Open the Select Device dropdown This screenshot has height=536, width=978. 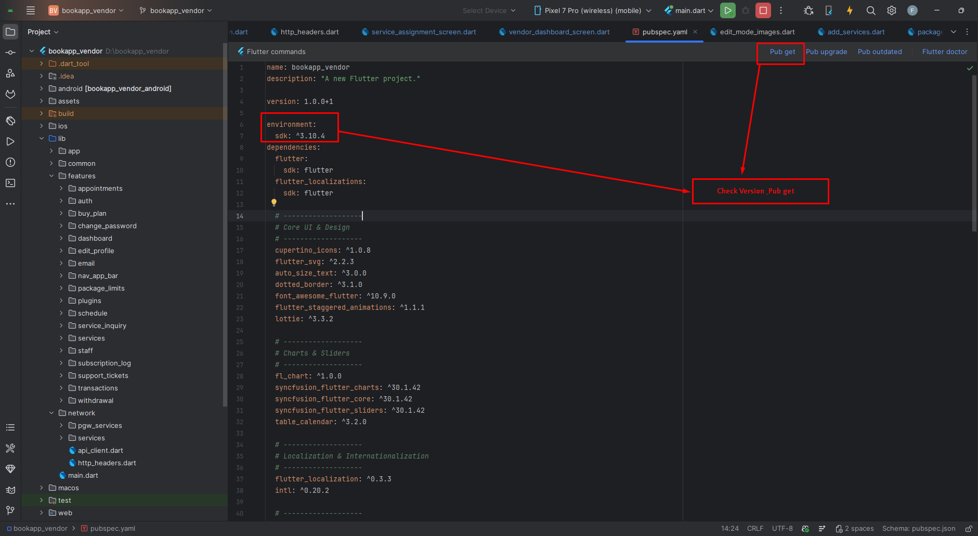point(489,10)
